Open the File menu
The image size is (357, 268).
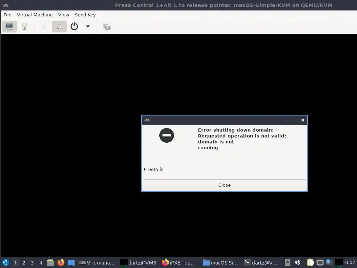7,15
